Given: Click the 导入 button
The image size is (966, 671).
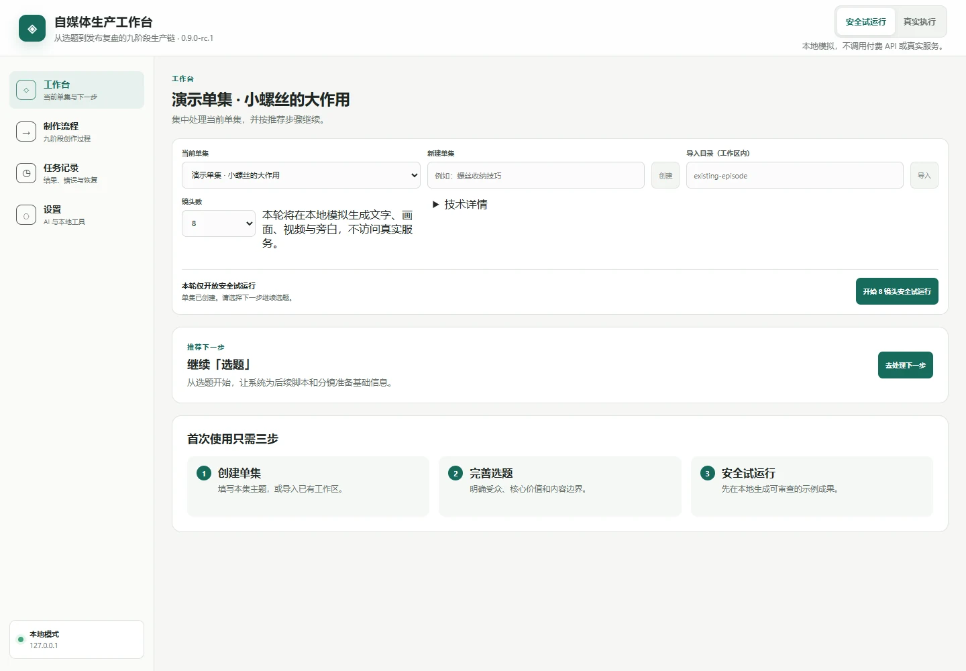Looking at the screenshot, I should pyautogui.click(x=924, y=175).
